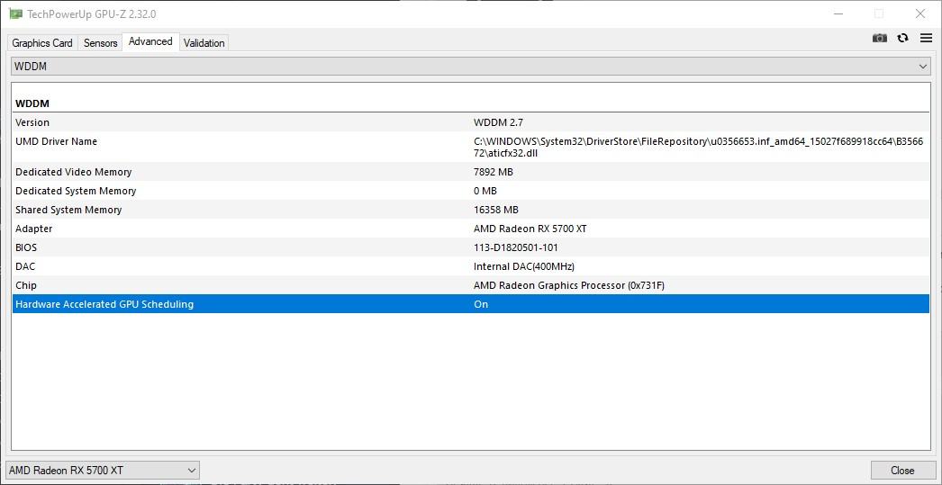This screenshot has height=485, width=942.
Task: Select the Adapter row label
Action: [x=33, y=229]
